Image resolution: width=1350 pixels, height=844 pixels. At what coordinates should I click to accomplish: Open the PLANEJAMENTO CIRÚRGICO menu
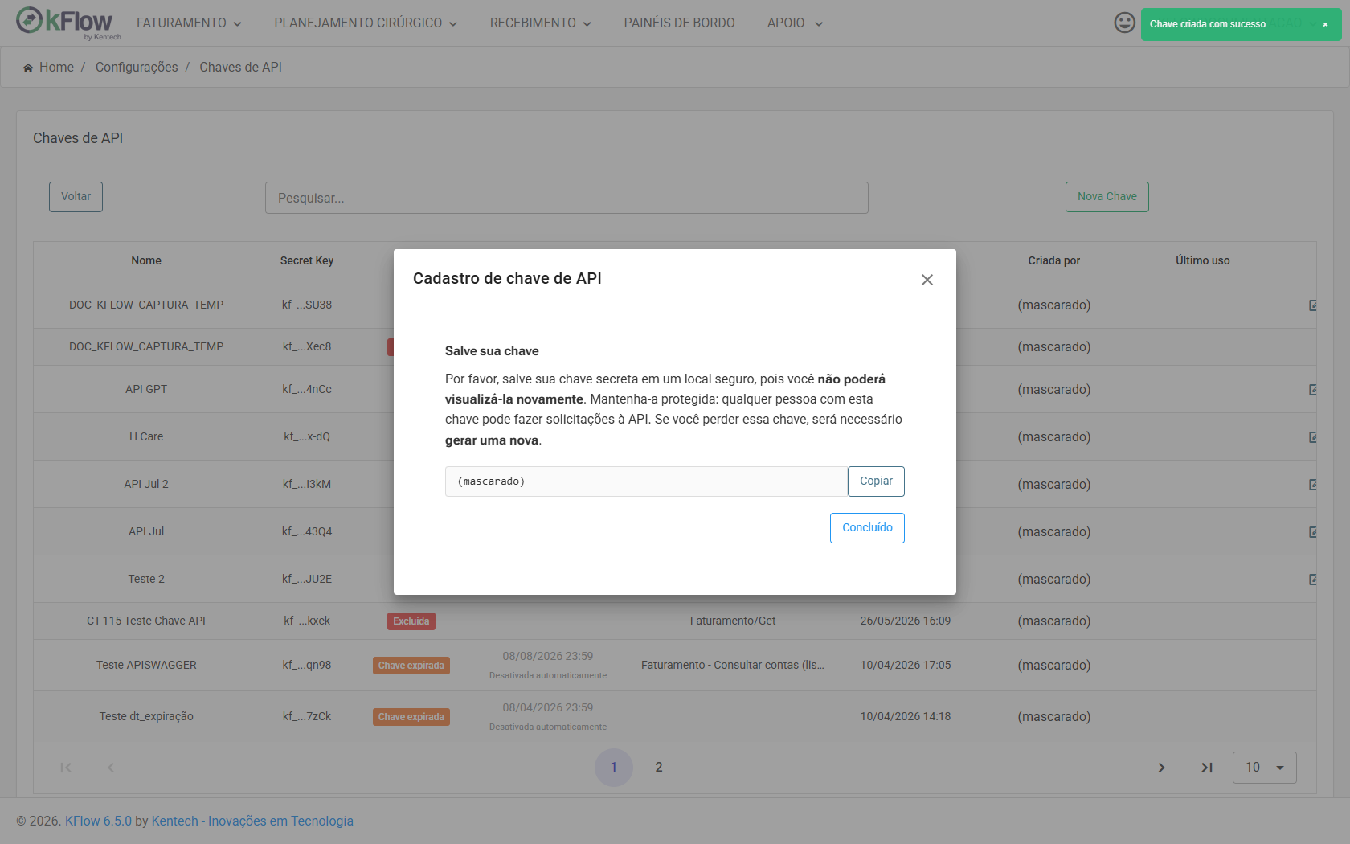point(366,23)
